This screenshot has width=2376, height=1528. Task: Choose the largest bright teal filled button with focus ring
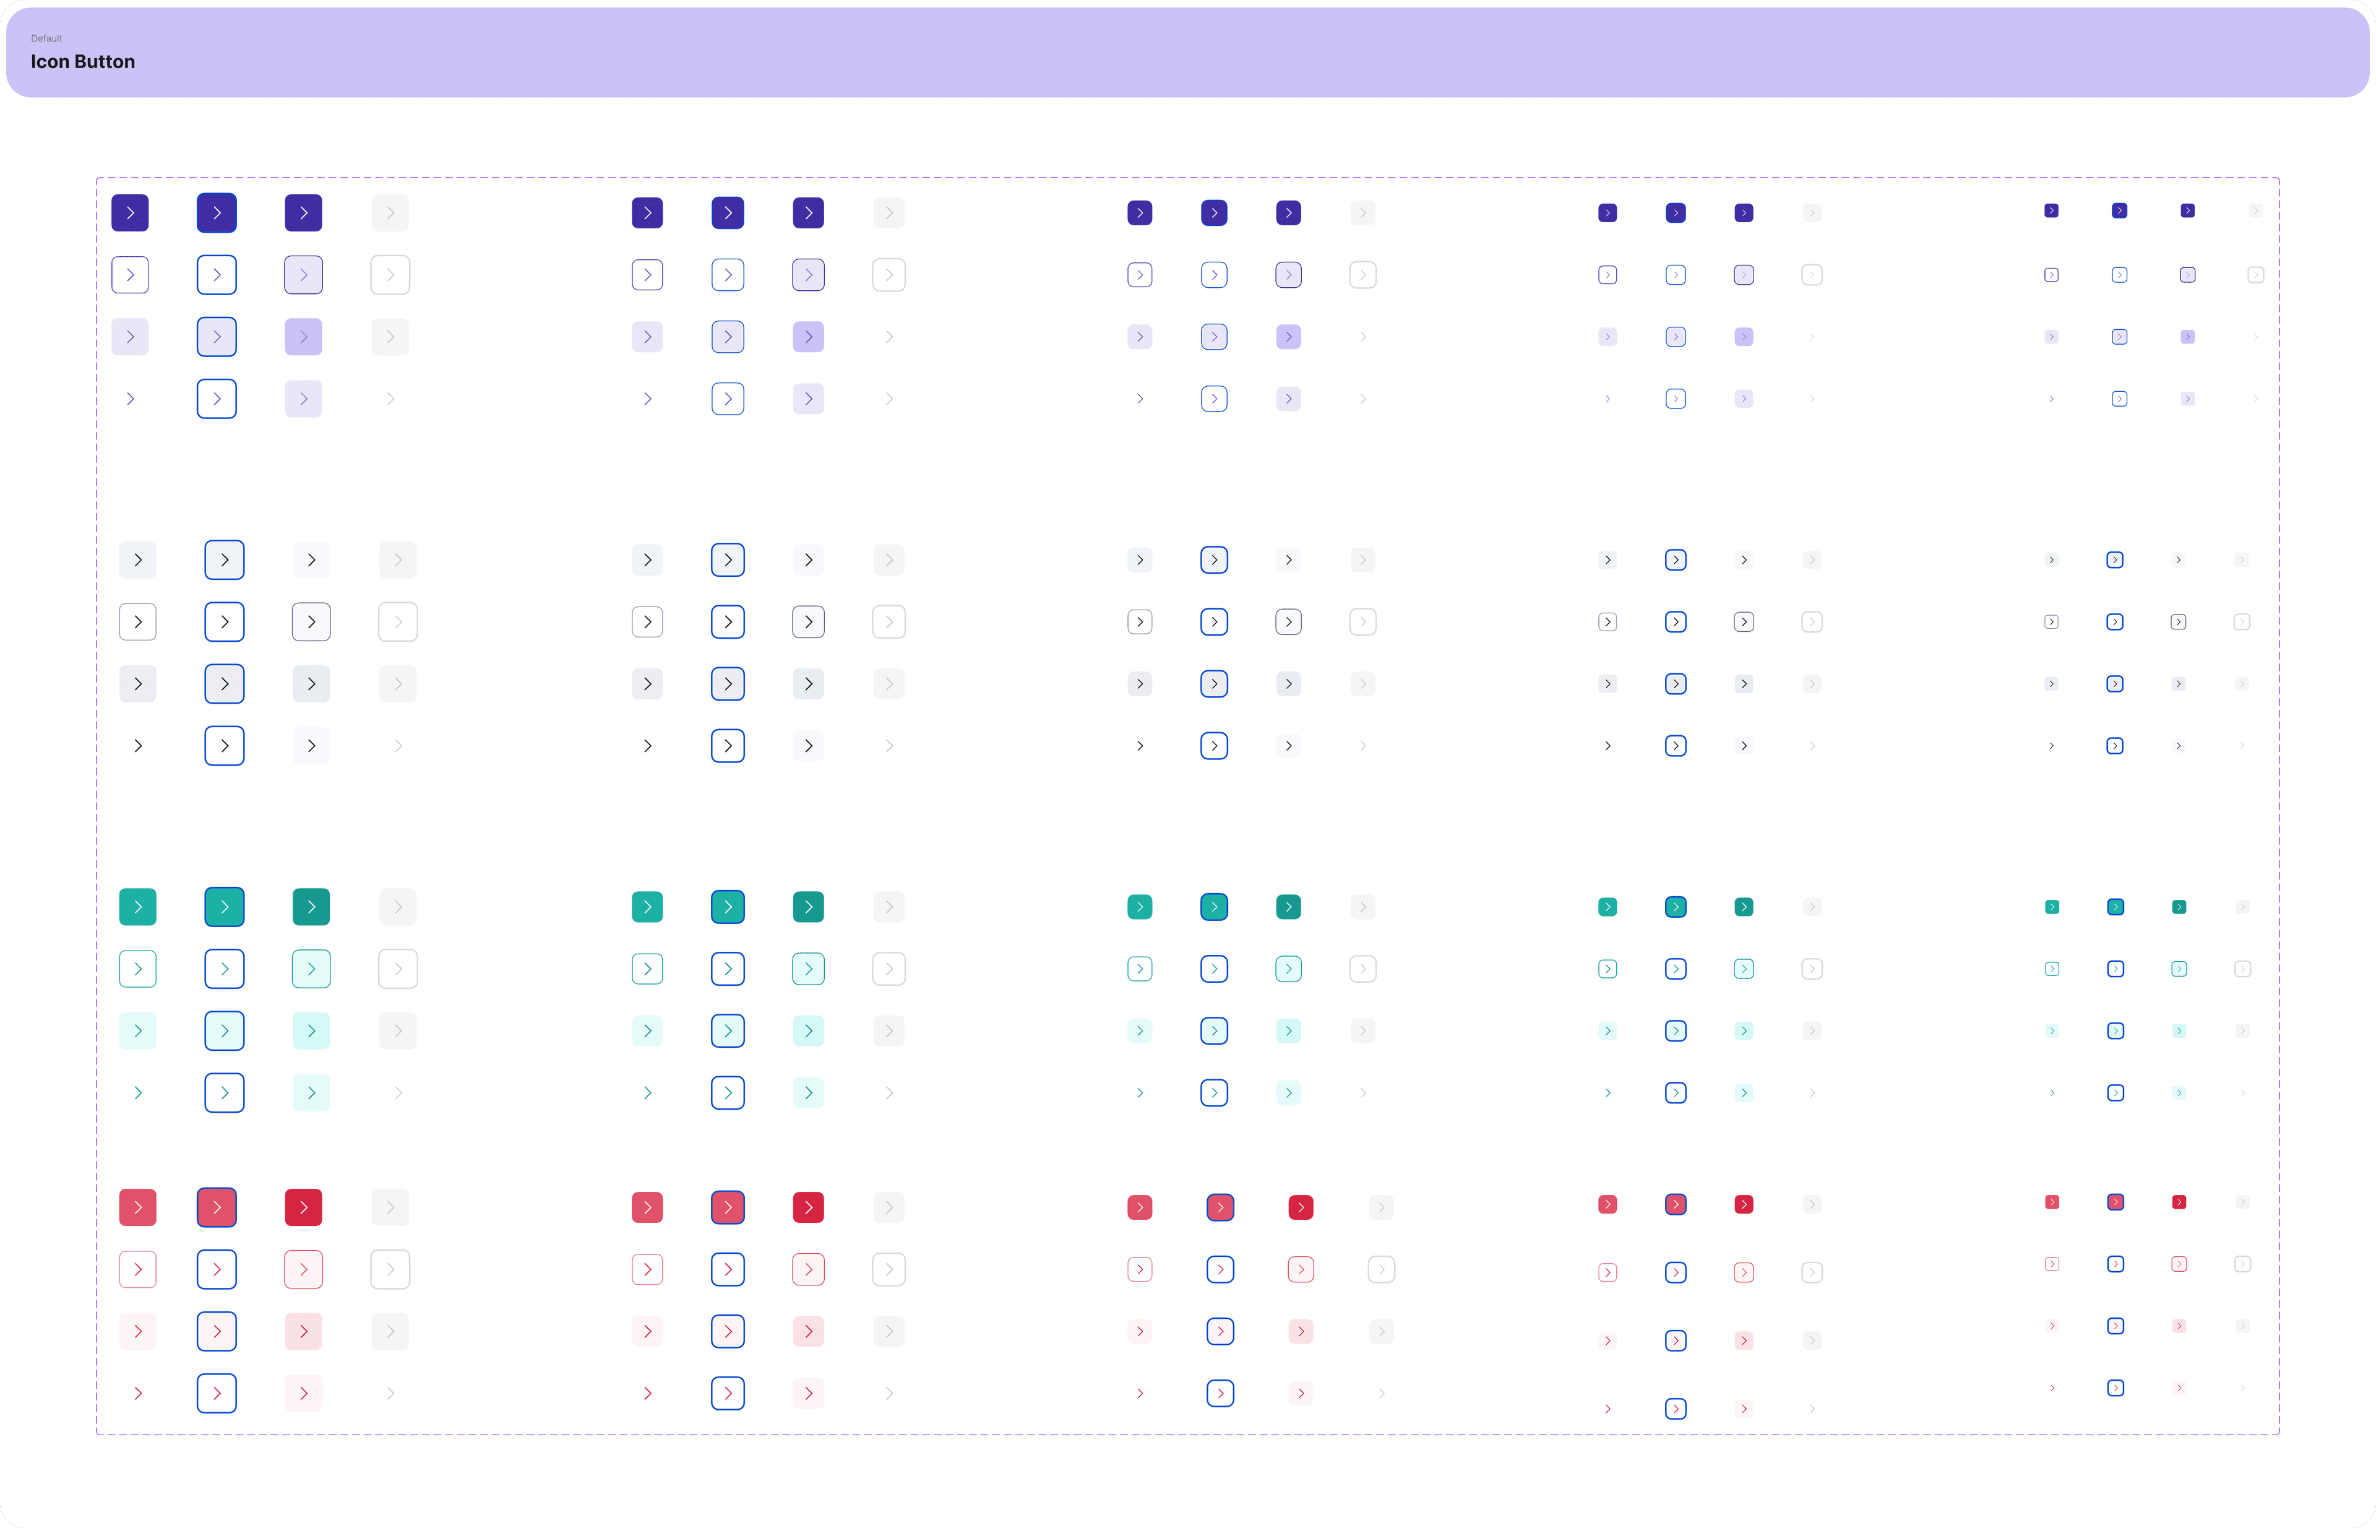point(224,907)
